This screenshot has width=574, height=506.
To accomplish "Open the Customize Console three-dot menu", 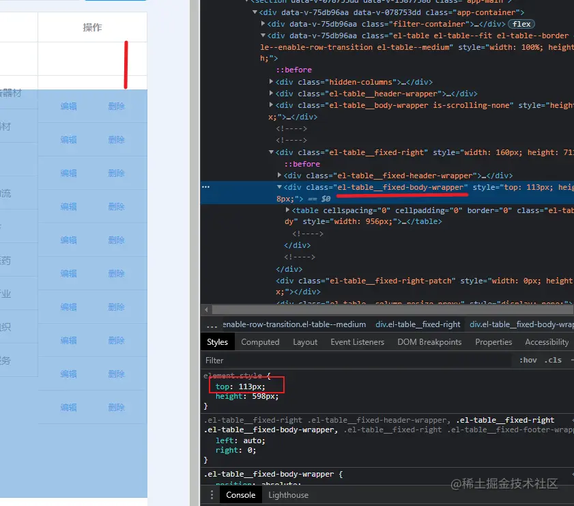I will click(212, 494).
